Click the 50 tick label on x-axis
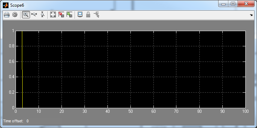The image size is (257, 128). pyautogui.click(x=130, y=111)
